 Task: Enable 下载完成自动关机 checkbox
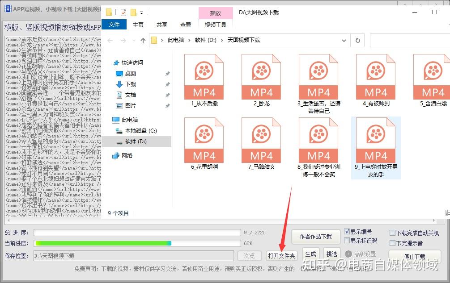point(392,233)
